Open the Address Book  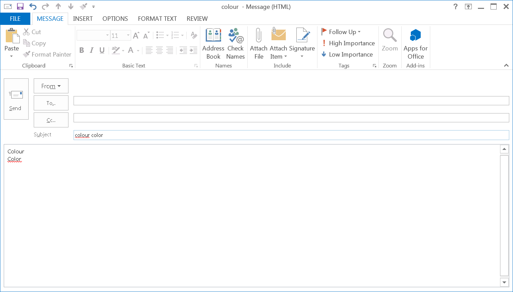(x=213, y=36)
